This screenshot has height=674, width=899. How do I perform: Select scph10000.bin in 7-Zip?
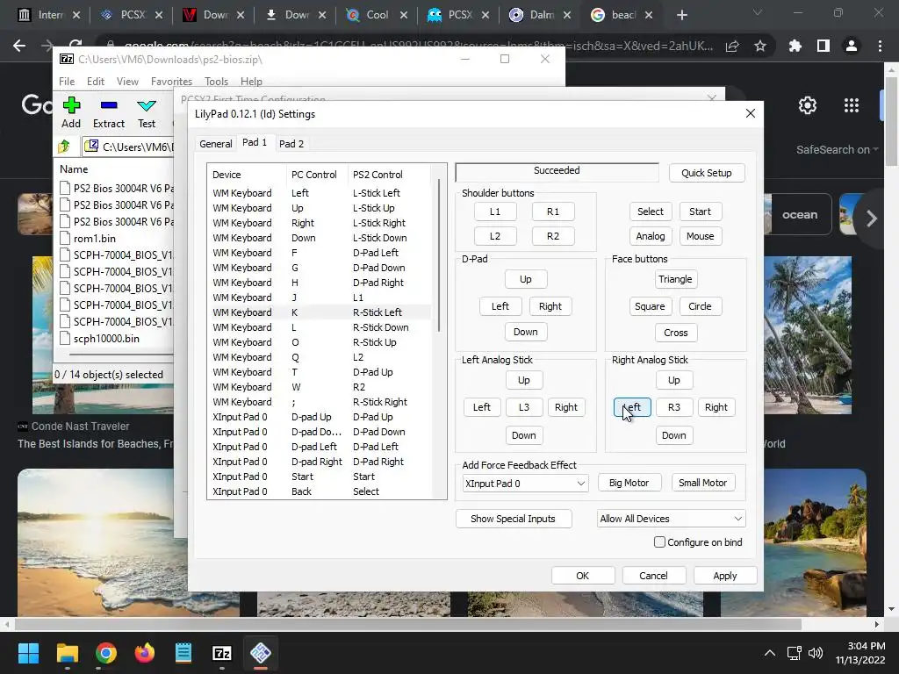pos(106,339)
